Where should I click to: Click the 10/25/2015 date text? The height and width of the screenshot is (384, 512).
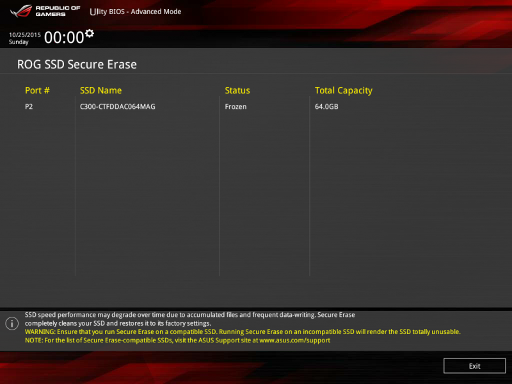(x=25, y=35)
